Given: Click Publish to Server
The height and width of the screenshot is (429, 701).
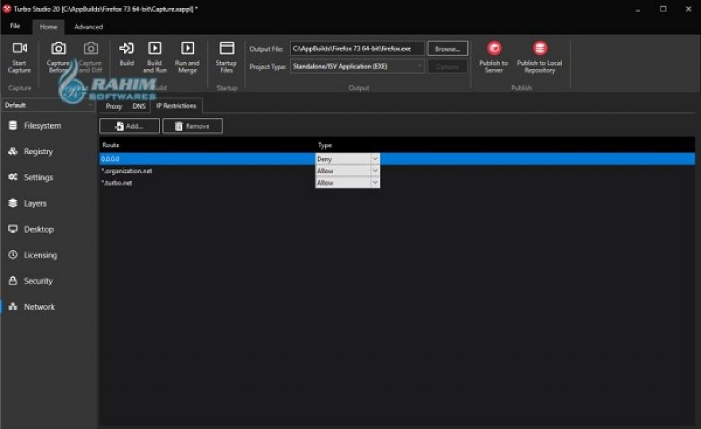Looking at the screenshot, I should click(494, 56).
